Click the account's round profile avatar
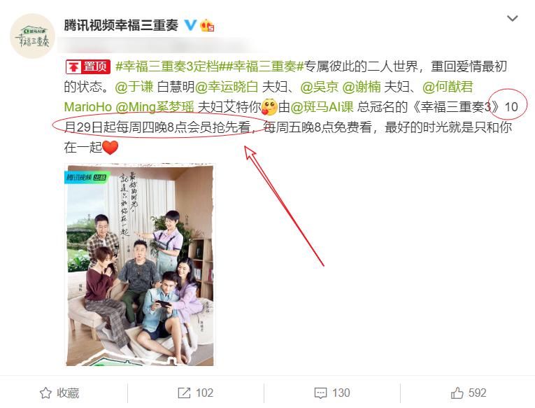535x408 pixels. 33,36
